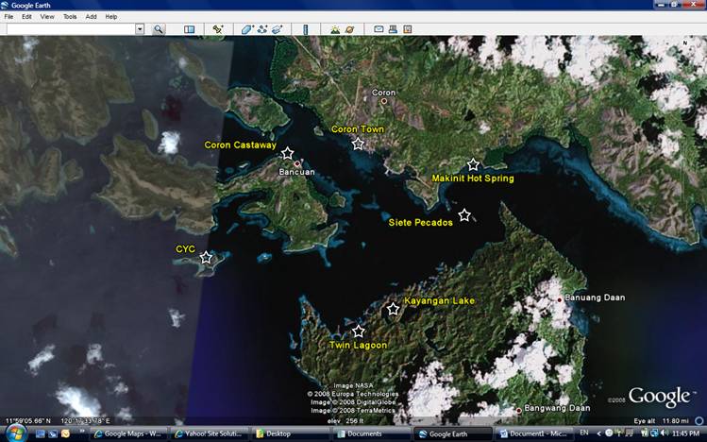Click the Email view icon
Image resolution: width=707 pixels, height=442 pixels.
click(379, 29)
